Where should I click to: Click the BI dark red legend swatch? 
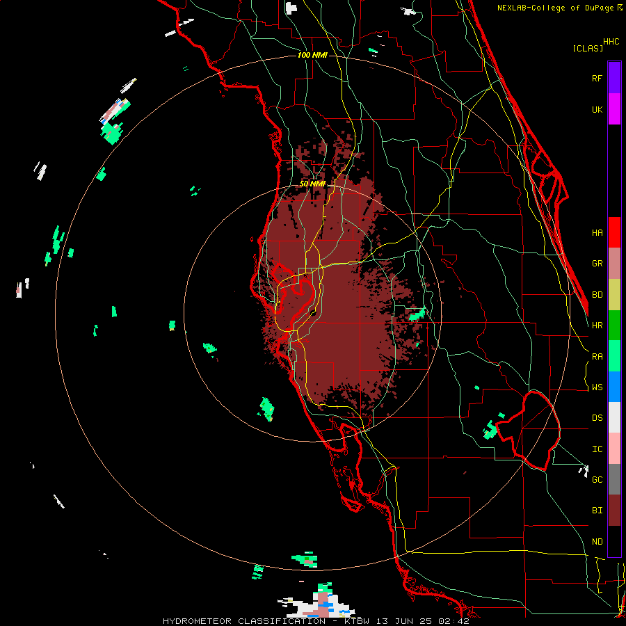pyautogui.click(x=614, y=511)
